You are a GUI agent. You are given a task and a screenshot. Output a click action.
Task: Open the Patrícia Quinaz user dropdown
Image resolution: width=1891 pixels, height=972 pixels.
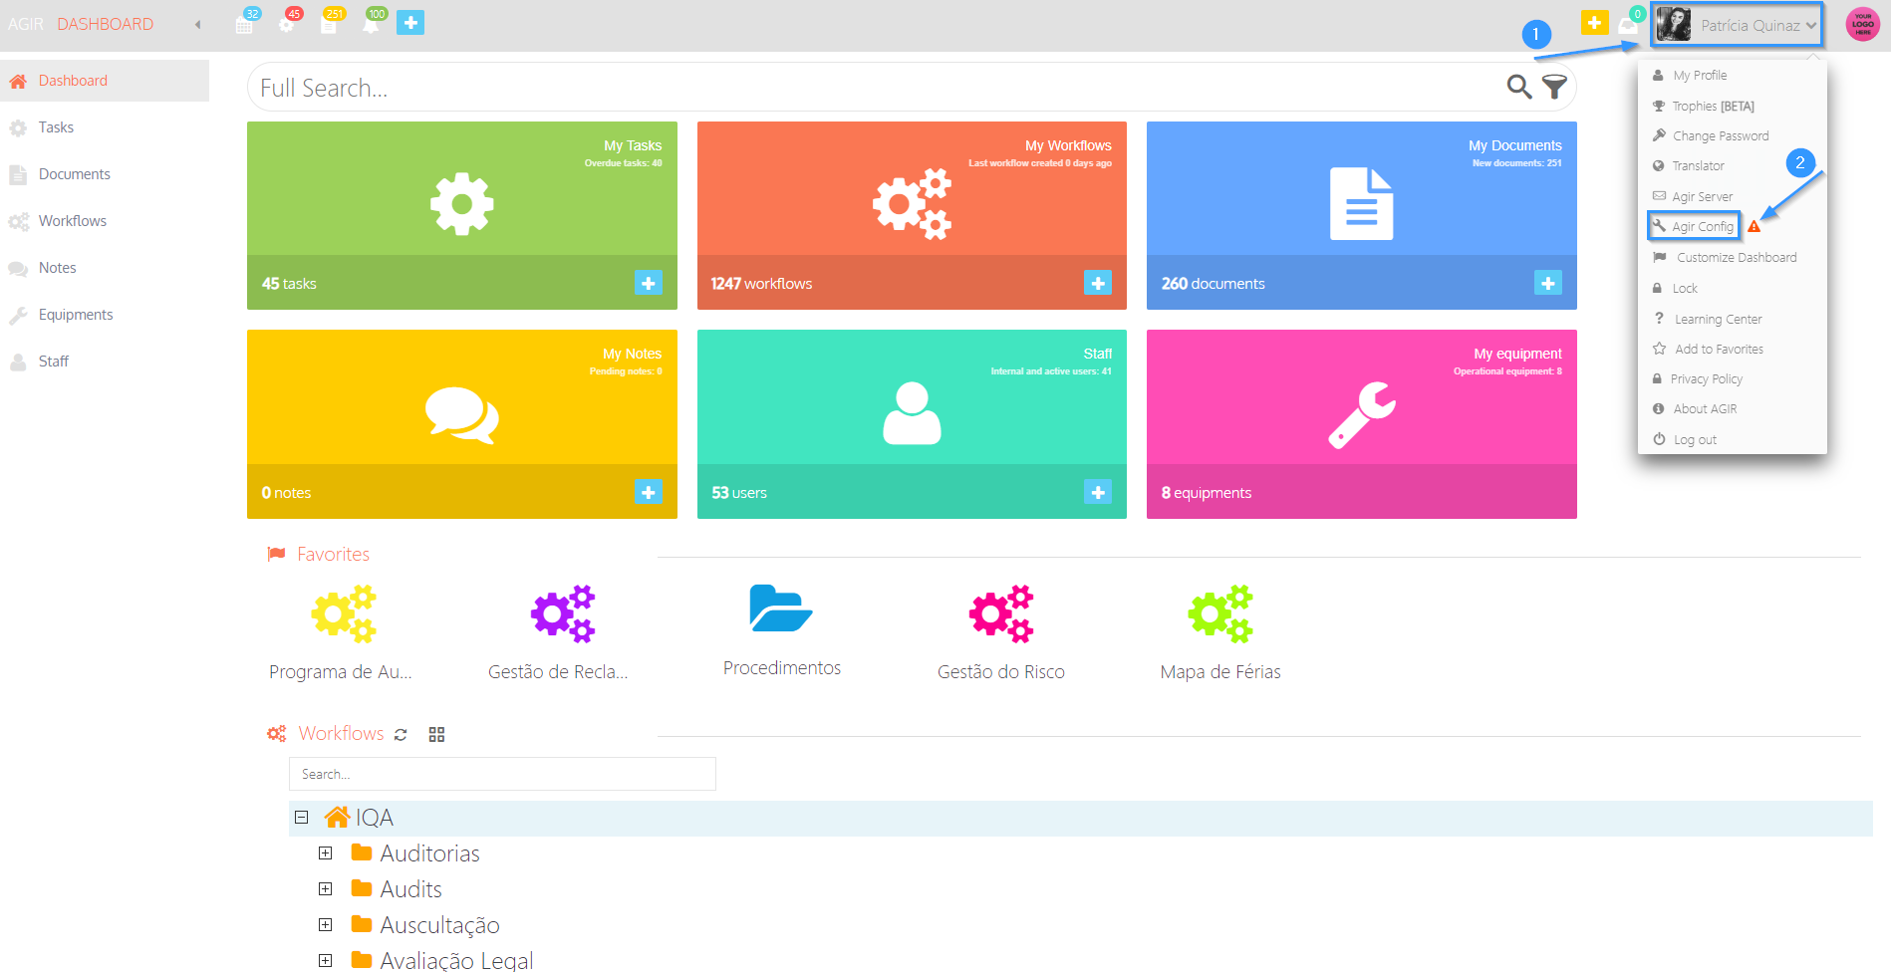click(1737, 25)
